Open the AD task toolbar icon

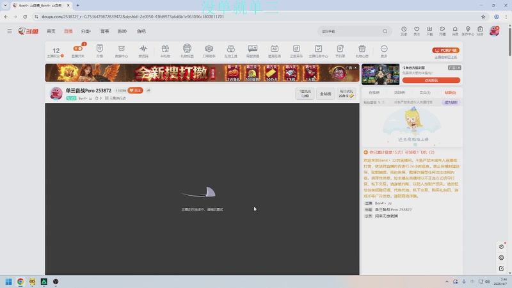tap(275, 51)
